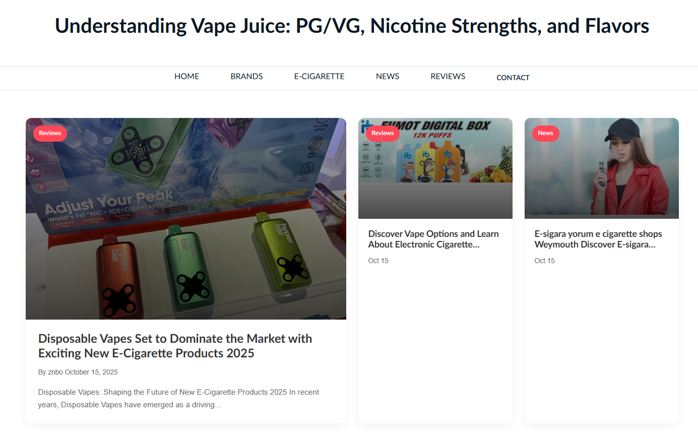
Task: Open Discover Vape Options article title
Action: [433, 239]
